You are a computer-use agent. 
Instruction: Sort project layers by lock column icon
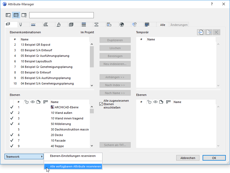26,102
